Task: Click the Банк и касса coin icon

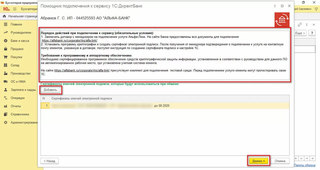Action: (5, 41)
